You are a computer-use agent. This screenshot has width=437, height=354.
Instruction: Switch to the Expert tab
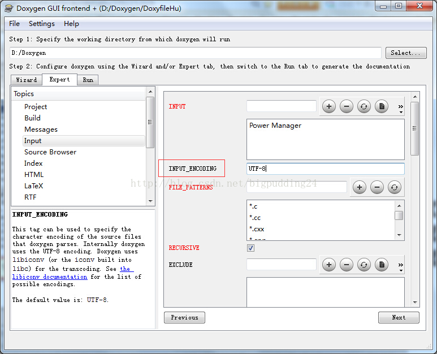pyautogui.click(x=59, y=79)
